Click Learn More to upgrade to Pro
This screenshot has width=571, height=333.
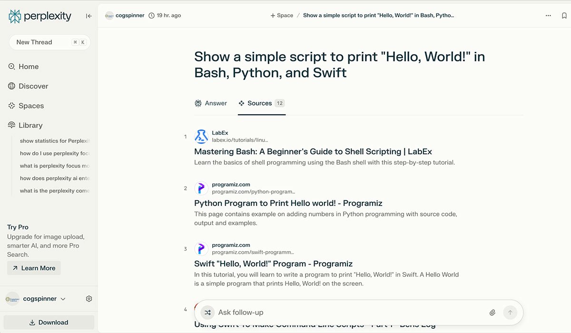point(33,268)
